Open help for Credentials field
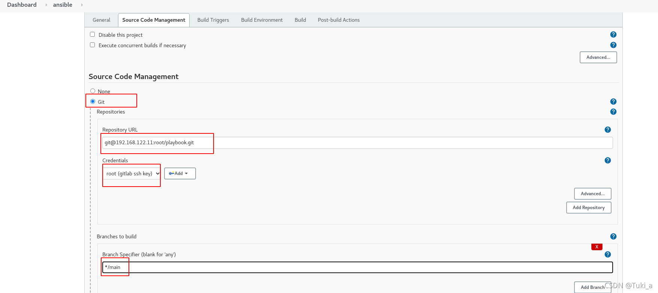 (607, 160)
